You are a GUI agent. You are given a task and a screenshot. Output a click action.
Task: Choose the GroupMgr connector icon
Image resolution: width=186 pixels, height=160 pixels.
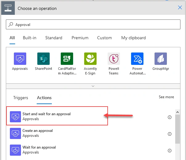click(161, 59)
